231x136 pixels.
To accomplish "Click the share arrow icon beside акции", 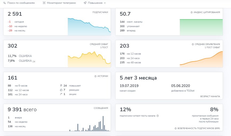I will (61, 94).
